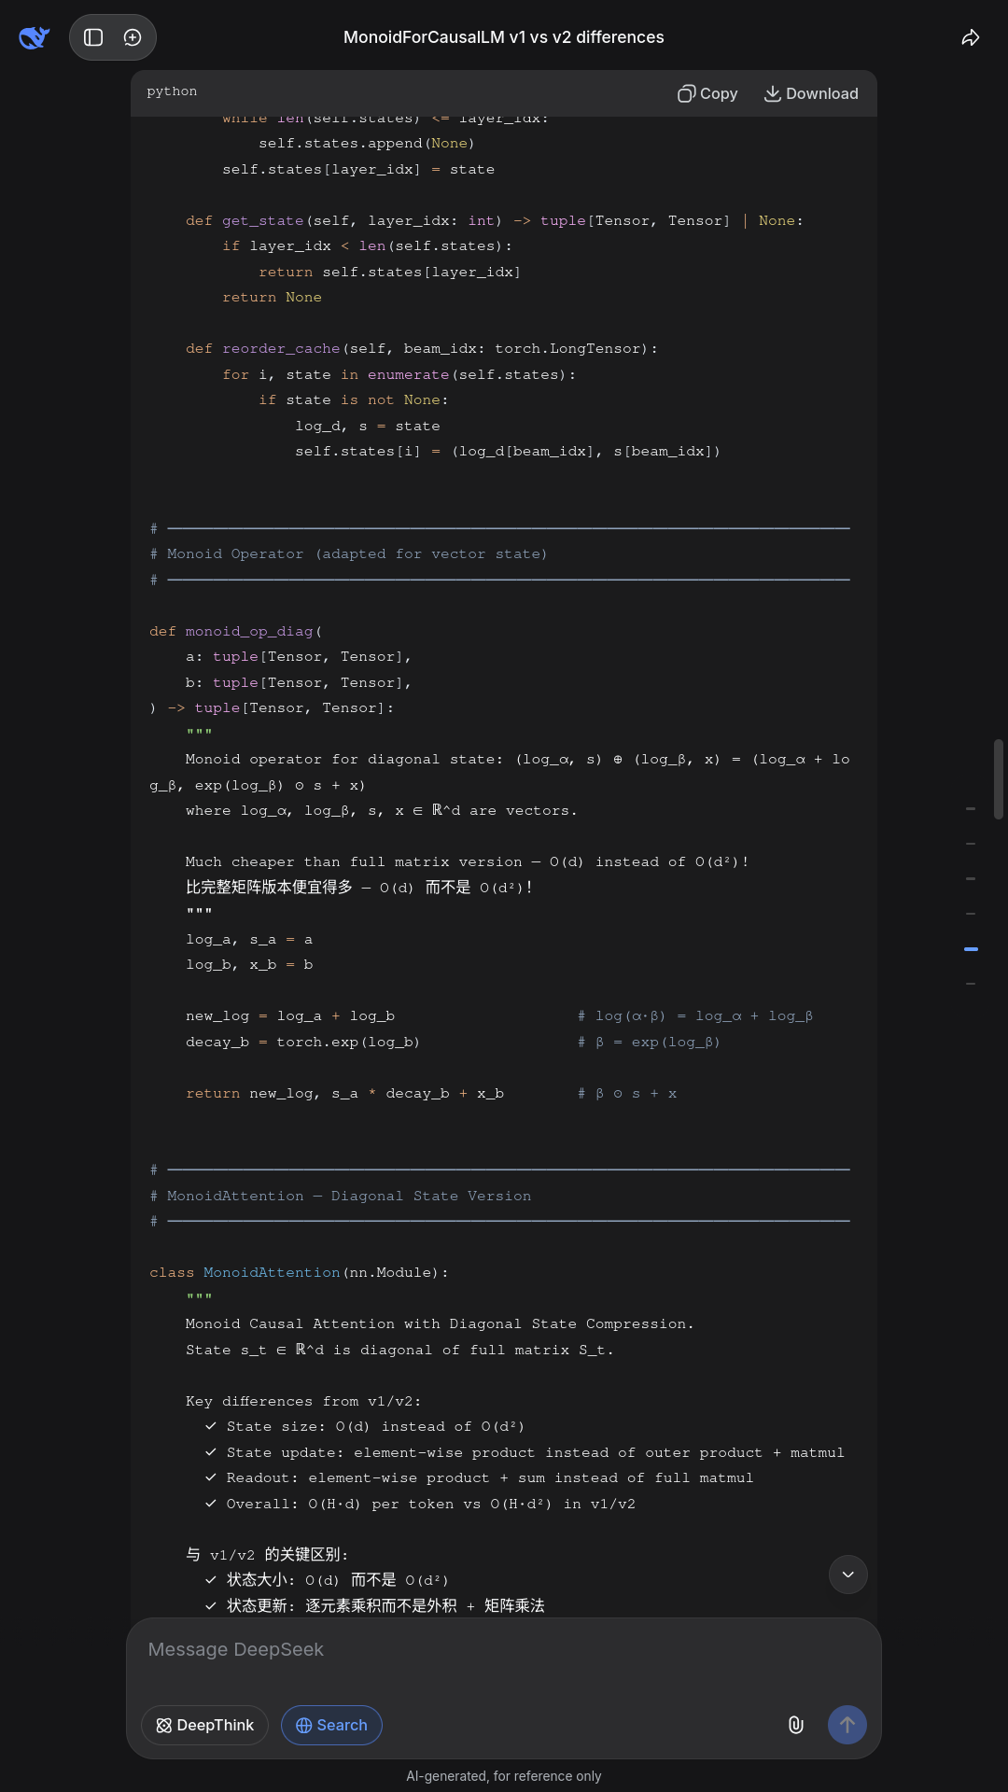Click the vertical scrollbar thumb on the right

pyautogui.click(x=998, y=778)
